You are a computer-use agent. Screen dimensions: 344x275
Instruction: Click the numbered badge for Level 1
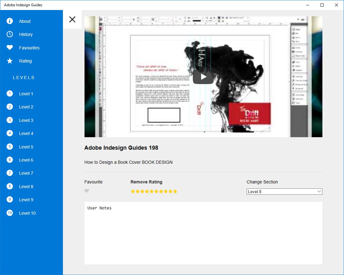click(x=10, y=93)
